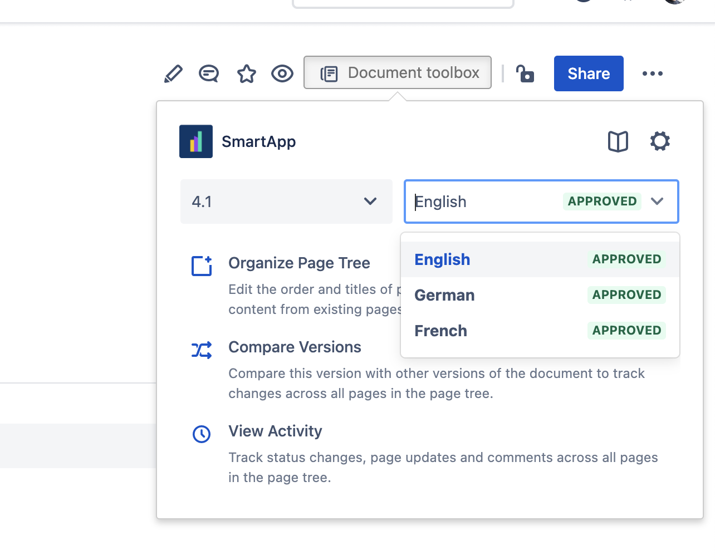The height and width of the screenshot is (560, 715).
Task: Click the SmartApp logo thumbnail
Action: coord(195,141)
